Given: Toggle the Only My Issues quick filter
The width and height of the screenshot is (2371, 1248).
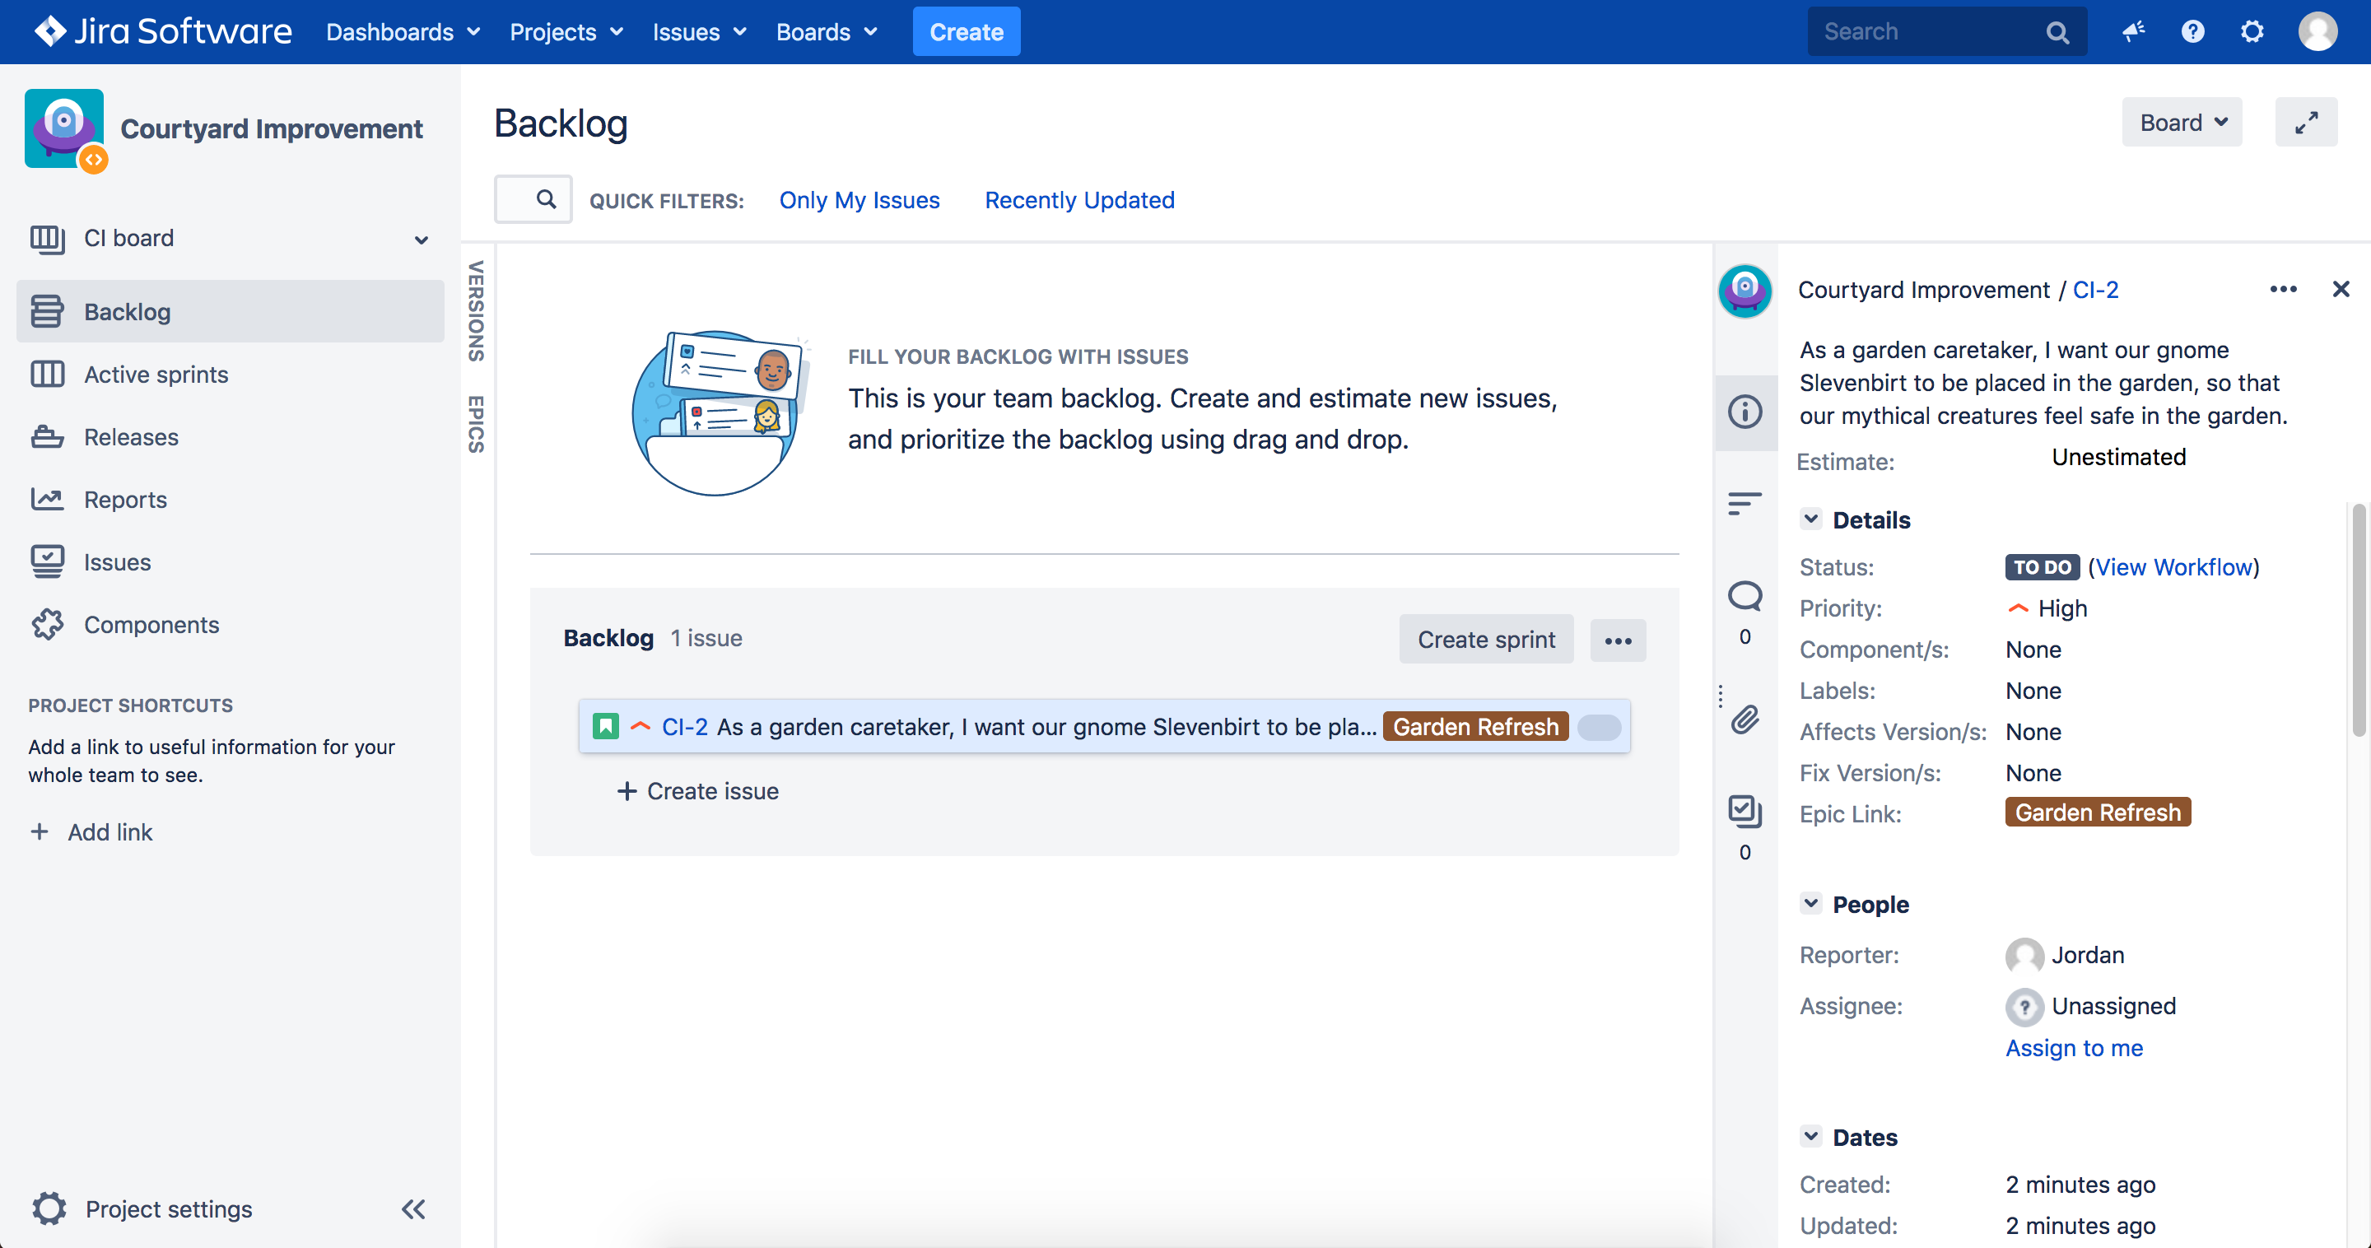Looking at the screenshot, I should tap(859, 200).
